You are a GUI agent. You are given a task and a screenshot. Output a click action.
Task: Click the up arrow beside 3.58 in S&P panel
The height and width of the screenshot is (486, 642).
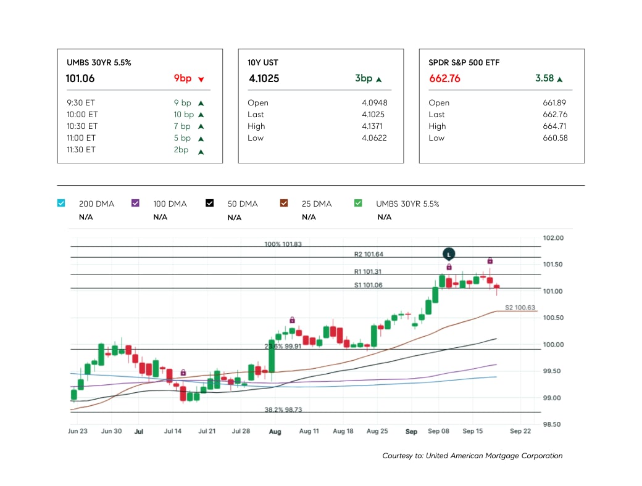(559, 80)
